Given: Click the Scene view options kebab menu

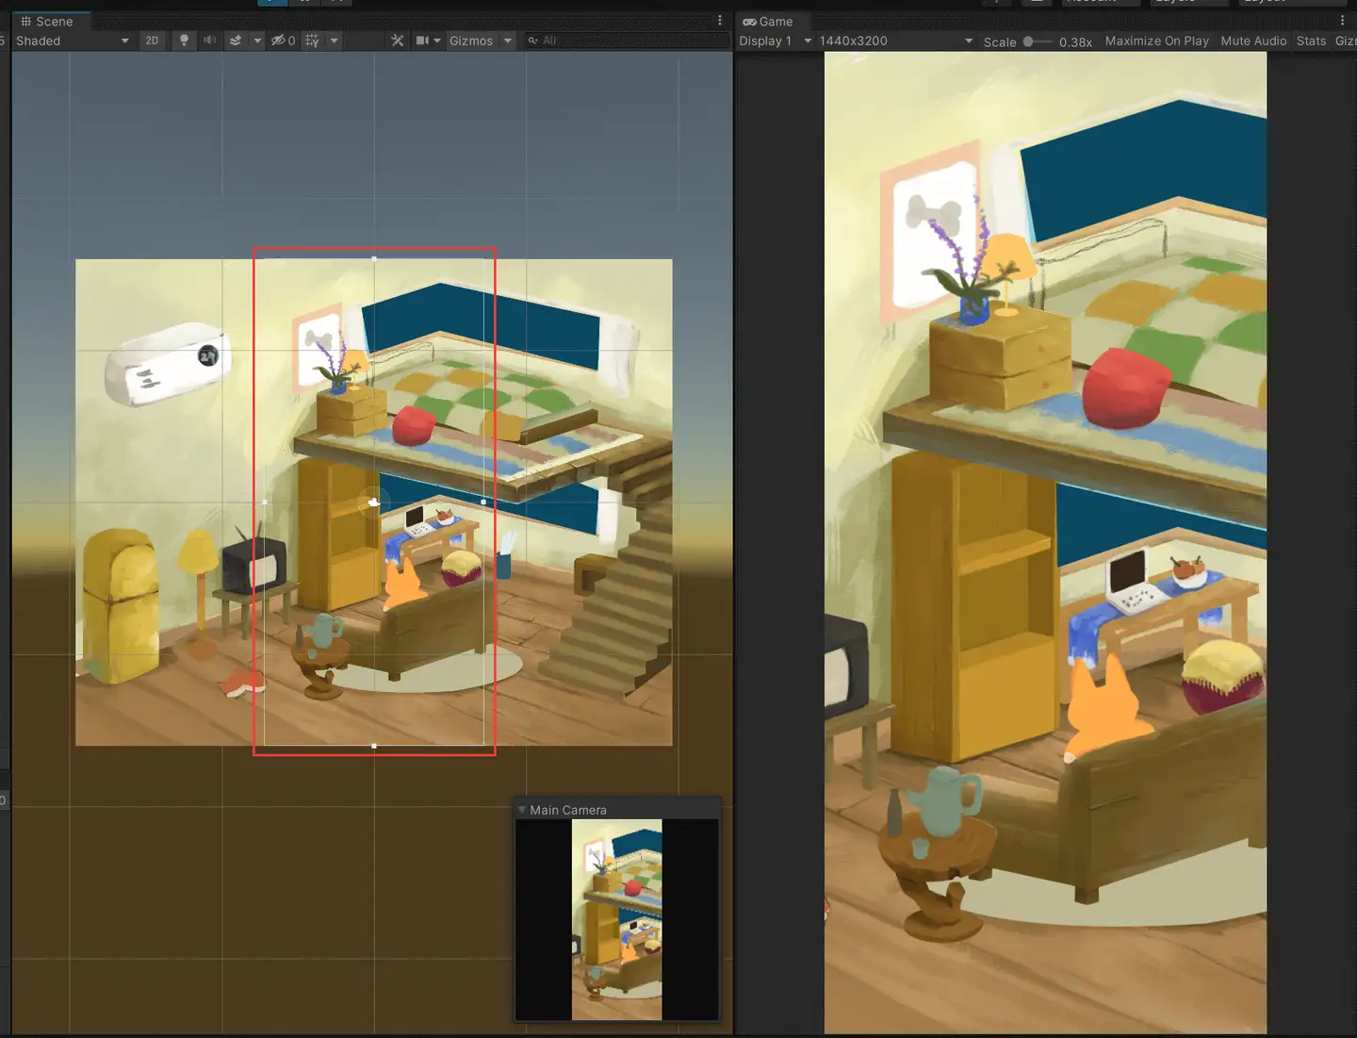Looking at the screenshot, I should click(x=719, y=20).
